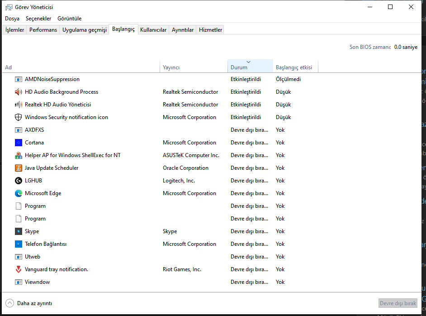Select the AXDFXS row name

34,130
